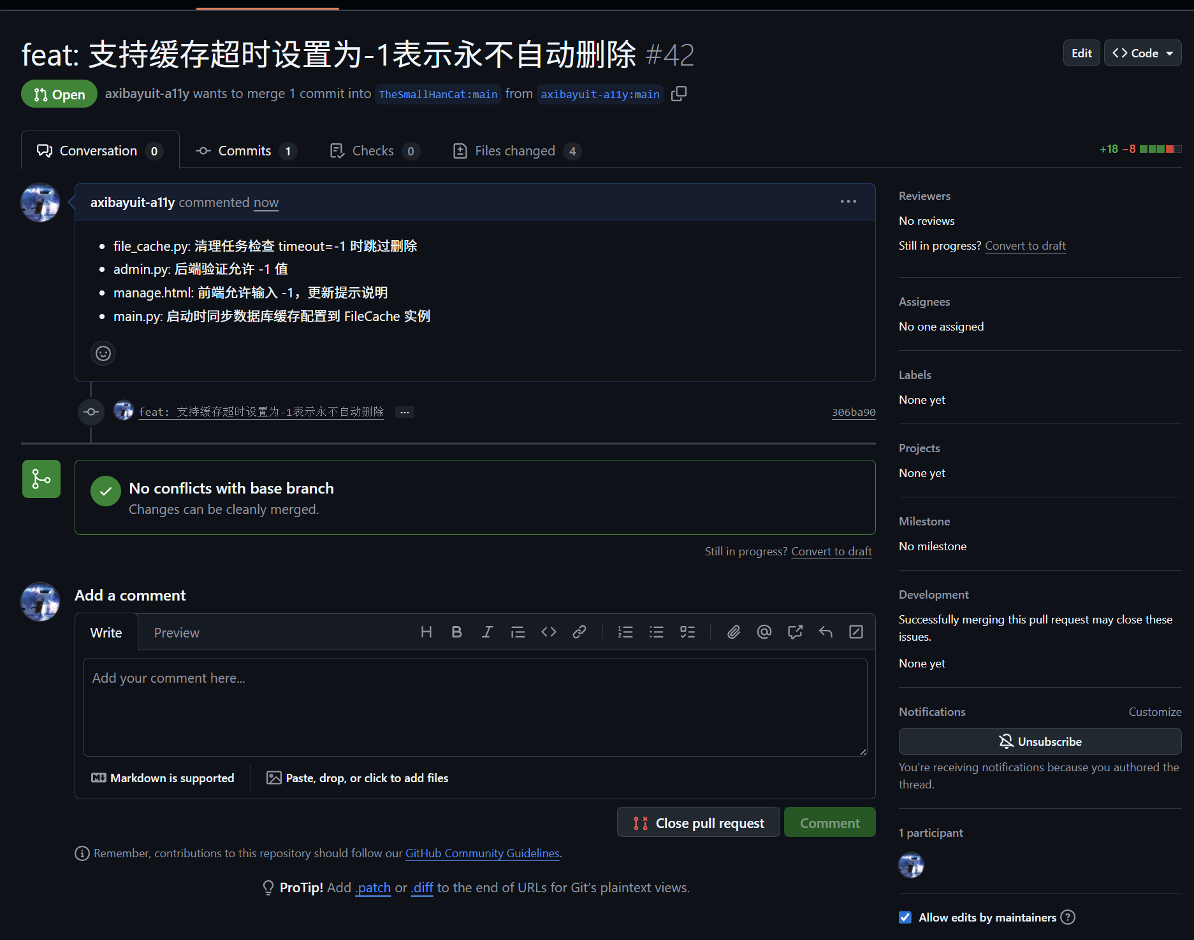This screenshot has width=1194, height=940.
Task: Apply italic formatting in comment editor
Action: point(487,632)
